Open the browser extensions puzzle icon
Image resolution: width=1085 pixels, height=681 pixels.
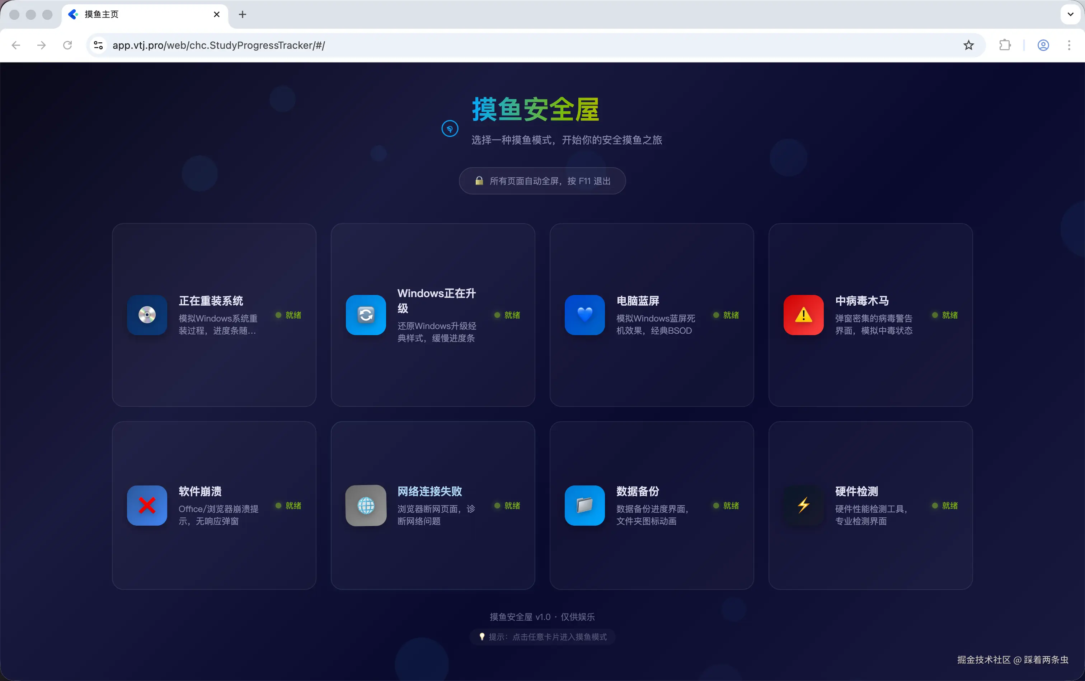[x=1005, y=45]
